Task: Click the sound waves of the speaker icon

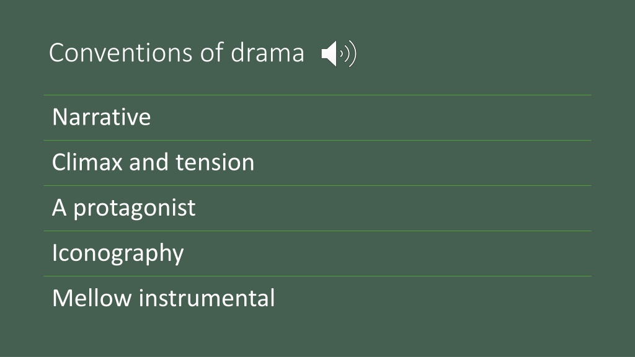Action: click(x=349, y=53)
